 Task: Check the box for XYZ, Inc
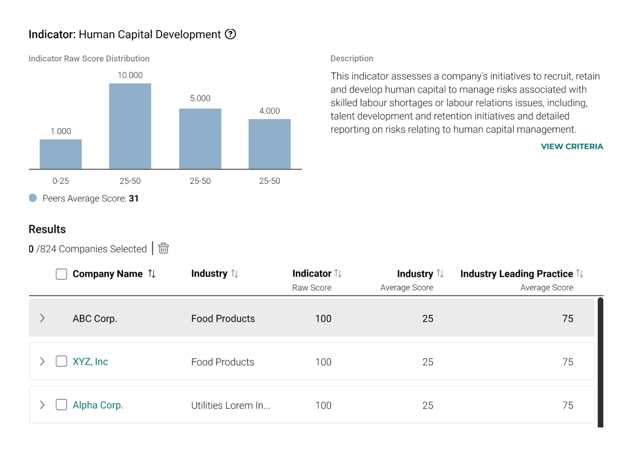61,361
